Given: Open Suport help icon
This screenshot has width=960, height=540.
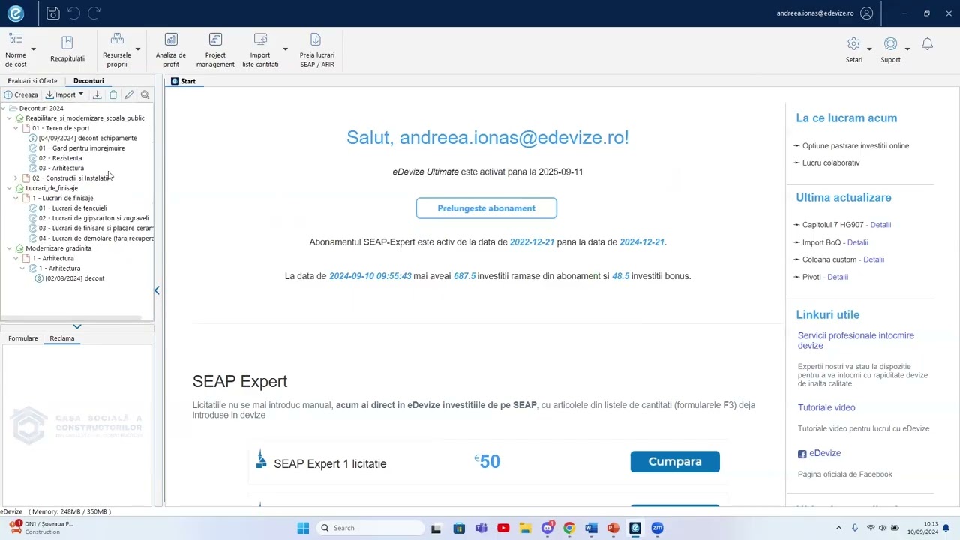Looking at the screenshot, I should coord(890,45).
